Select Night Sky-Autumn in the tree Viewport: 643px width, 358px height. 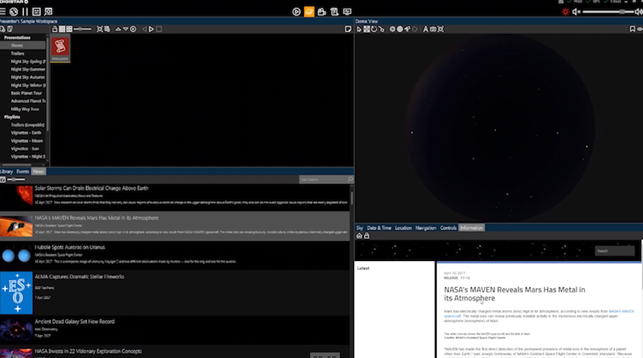(28, 77)
